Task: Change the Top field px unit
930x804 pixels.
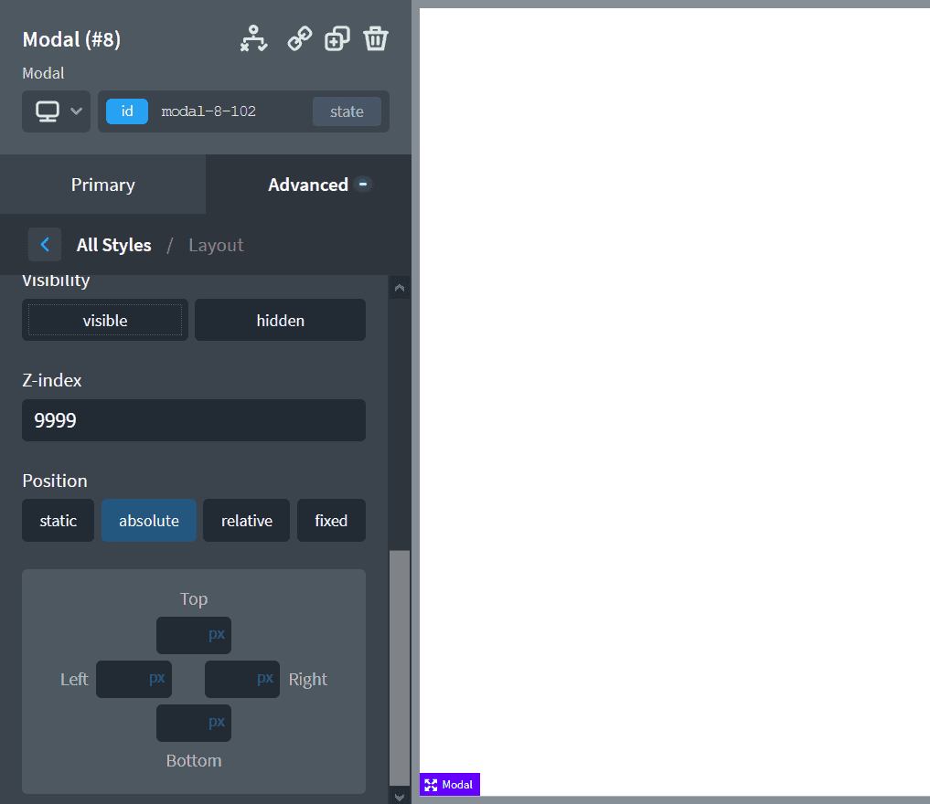Action: [x=217, y=634]
